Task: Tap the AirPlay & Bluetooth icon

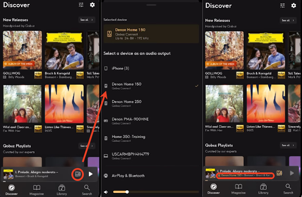Action: pyautogui.click(x=106, y=176)
